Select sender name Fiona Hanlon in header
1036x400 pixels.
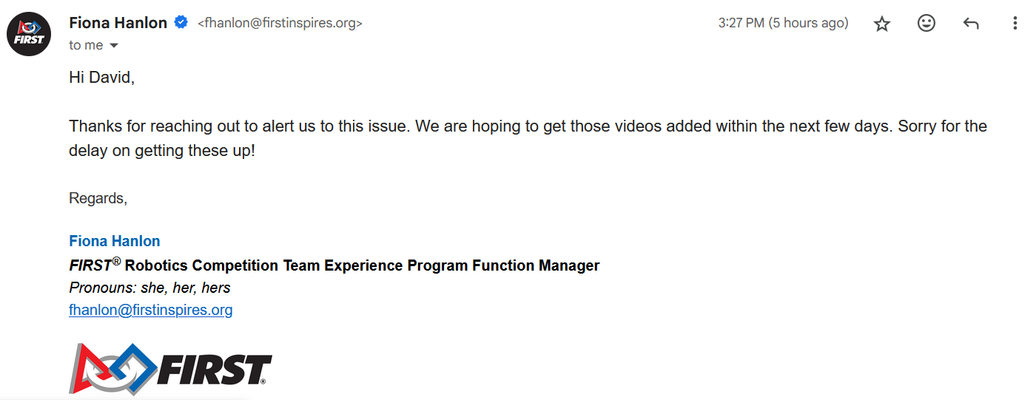118,23
